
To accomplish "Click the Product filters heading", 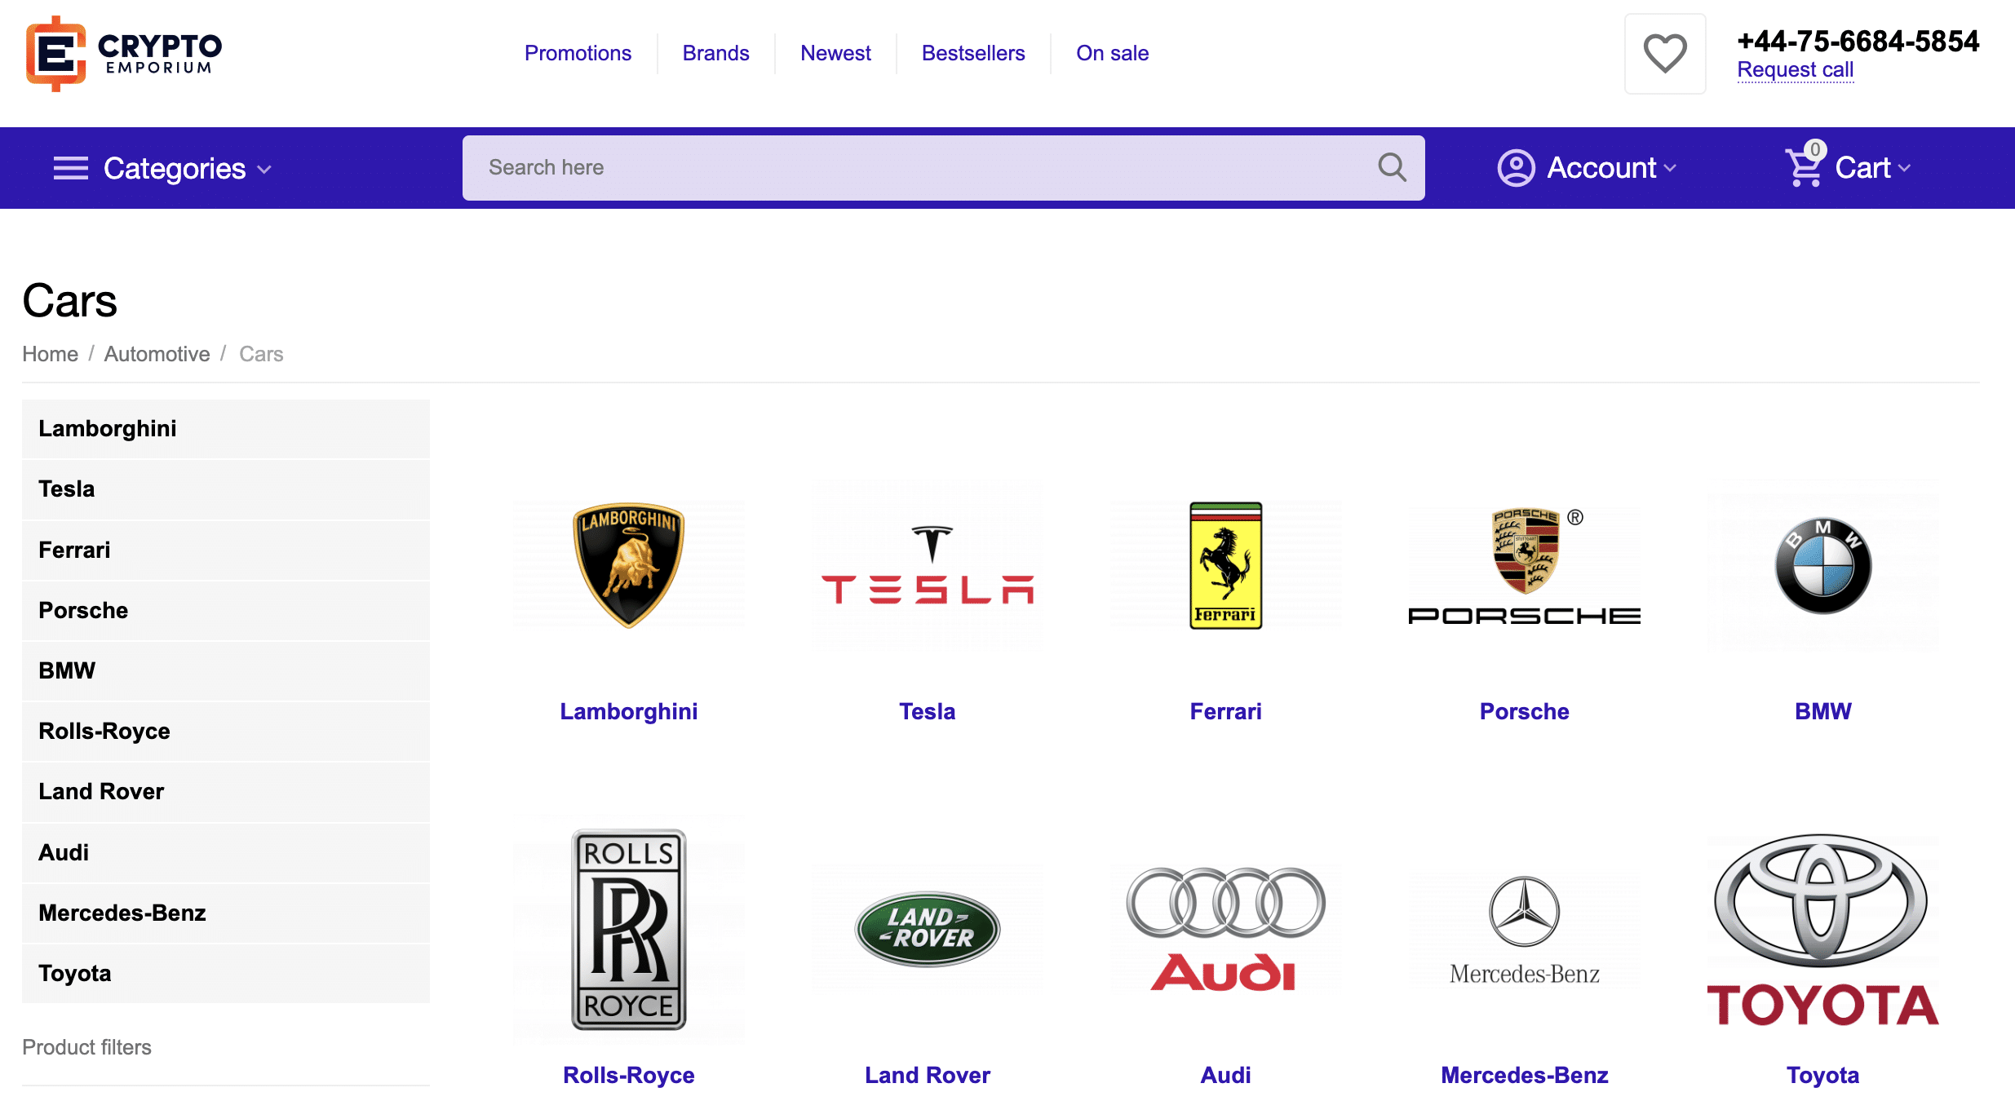I will tap(86, 1047).
